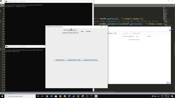The image size is (175, 98).
Task: Open Cortana circle icon in taskbar
Action: [x=38, y=96]
